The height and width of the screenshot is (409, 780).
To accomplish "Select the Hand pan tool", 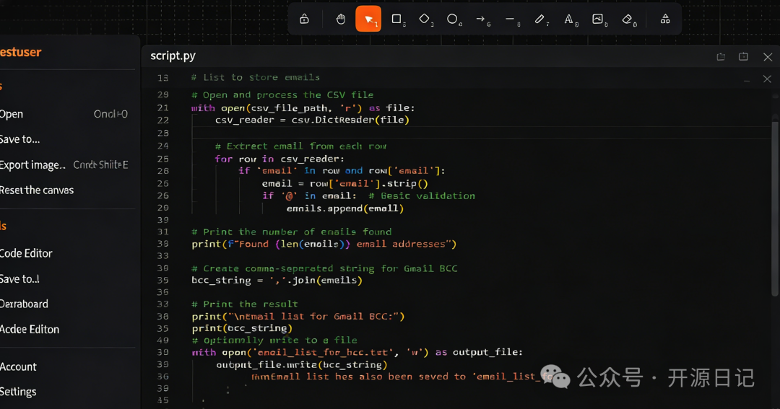I will [x=341, y=19].
